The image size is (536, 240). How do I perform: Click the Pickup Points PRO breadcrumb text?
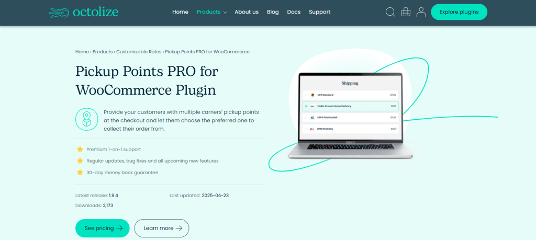coord(207,52)
